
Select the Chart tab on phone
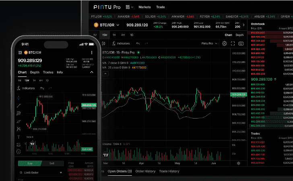coord(22,72)
